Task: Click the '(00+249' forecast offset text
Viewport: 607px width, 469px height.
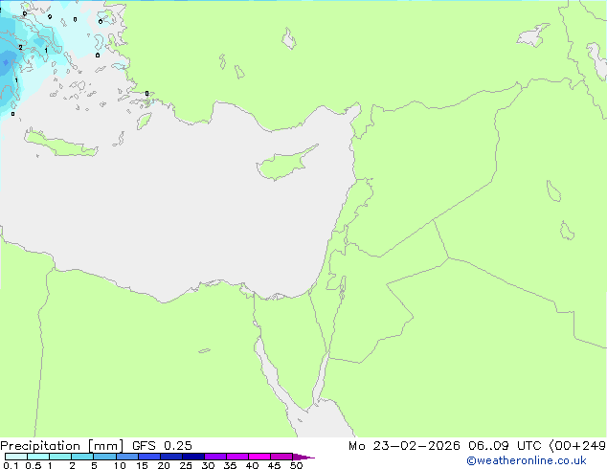Action: pos(577,446)
